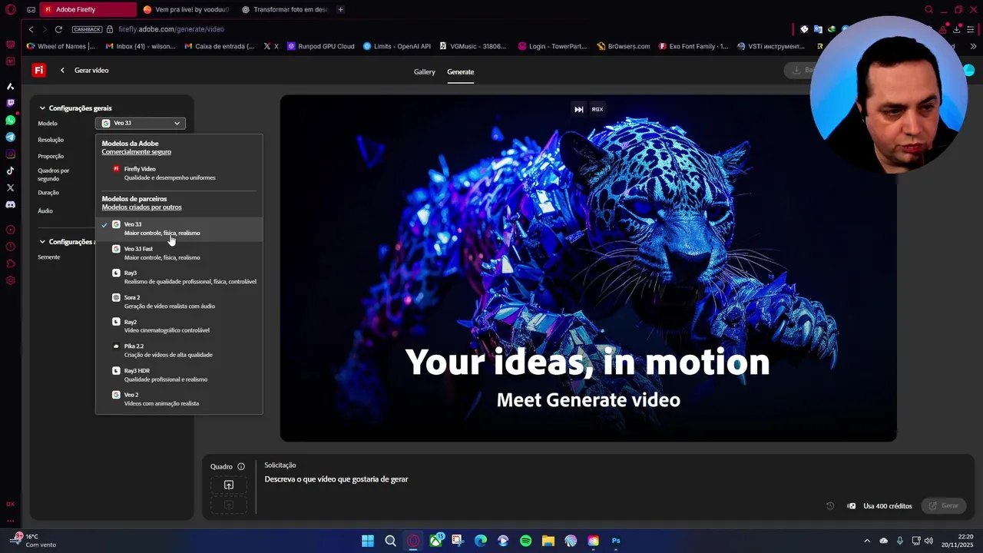983x553 pixels.
Task: Open Photoshop from the taskbar
Action: pyautogui.click(x=616, y=541)
